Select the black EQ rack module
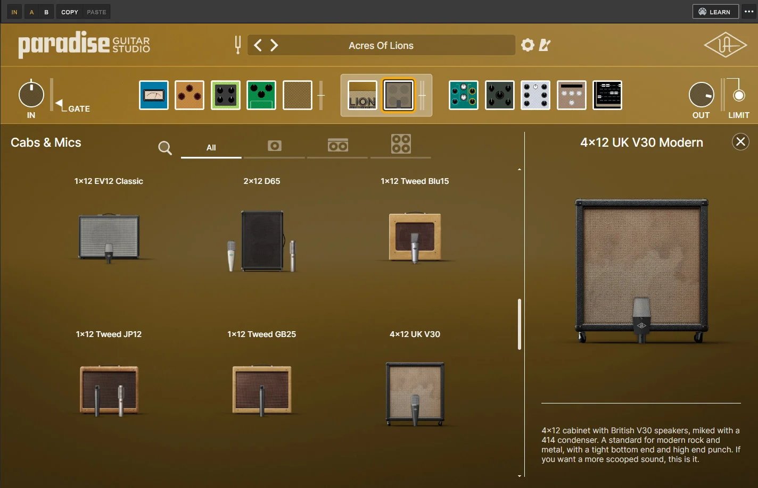Image resolution: width=758 pixels, height=488 pixels. (607, 95)
